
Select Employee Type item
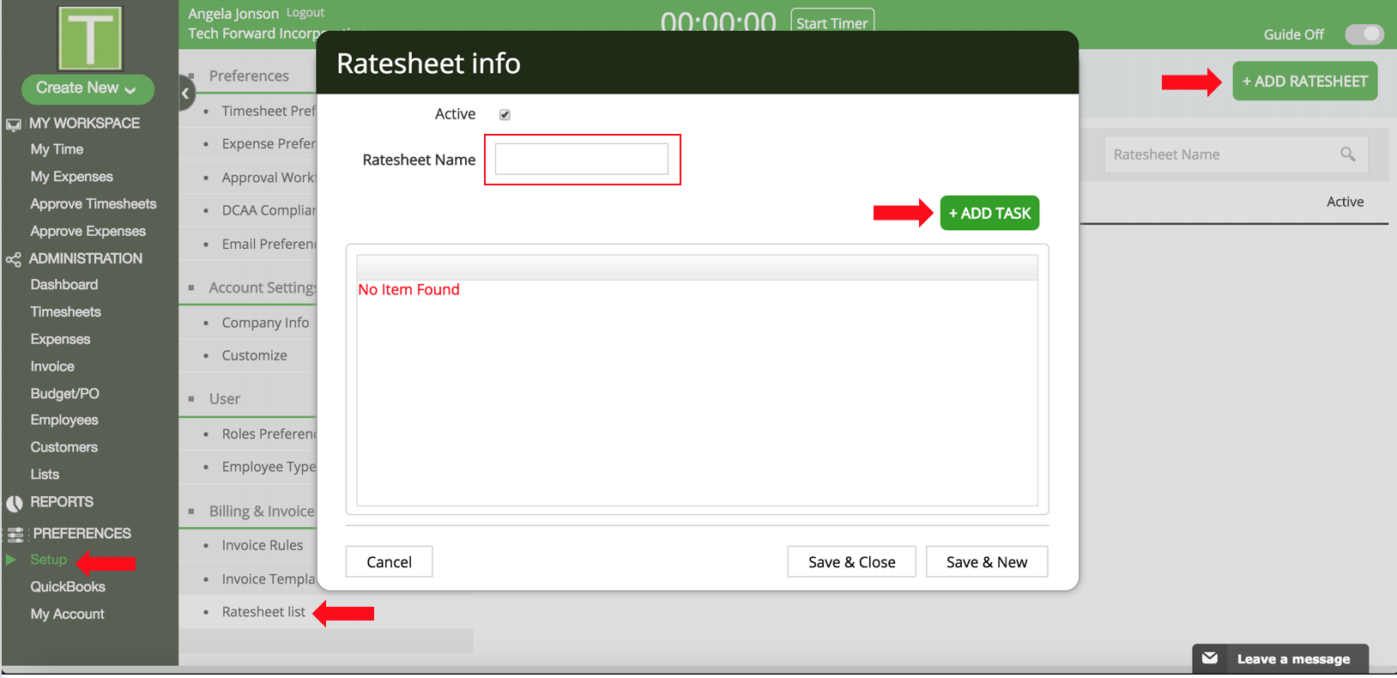tap(269, 467)
